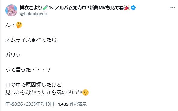Click the 2025年7月9日 date

(x=40, y=104)
